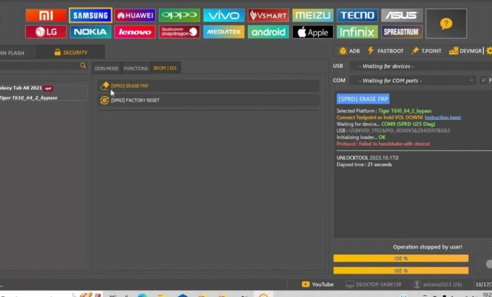
Task: Switch to the Security tab
Action: [71, 52]
